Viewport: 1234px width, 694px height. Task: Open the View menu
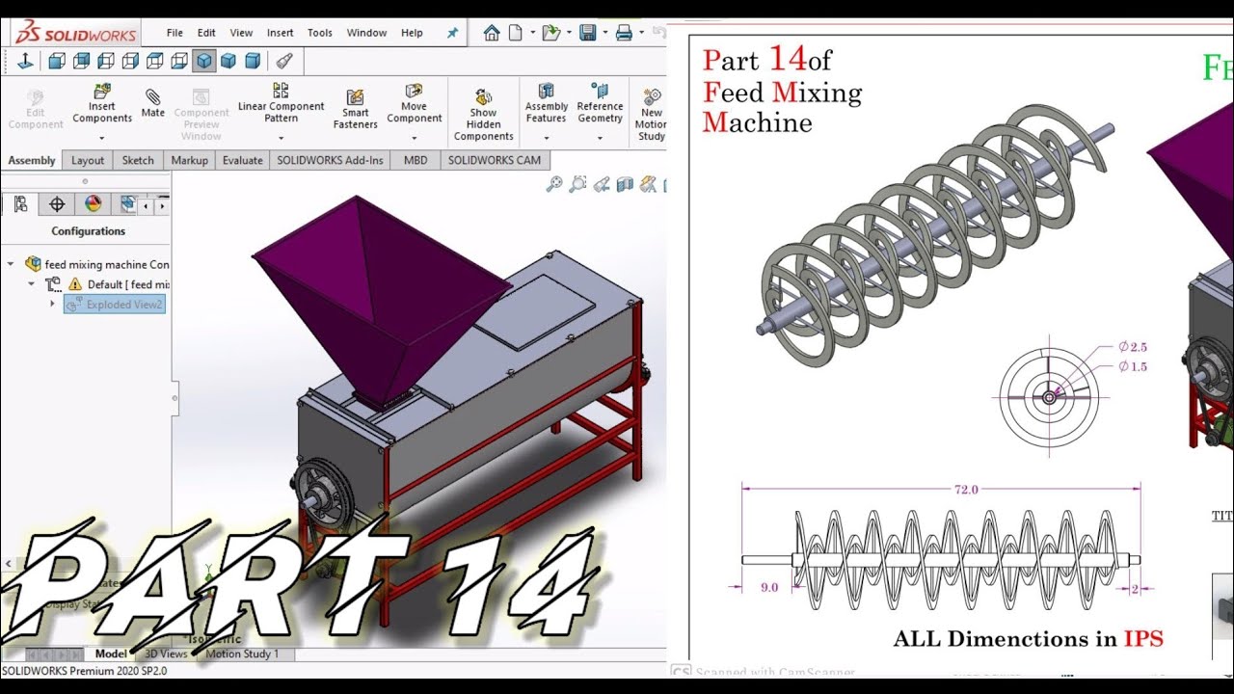(241, 33)
